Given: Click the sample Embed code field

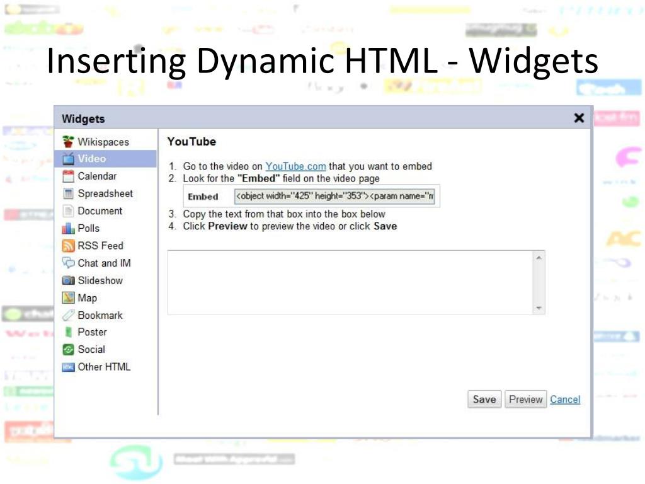Looking at the screenshot, I should pyautogui.click(x=334, y=196).
